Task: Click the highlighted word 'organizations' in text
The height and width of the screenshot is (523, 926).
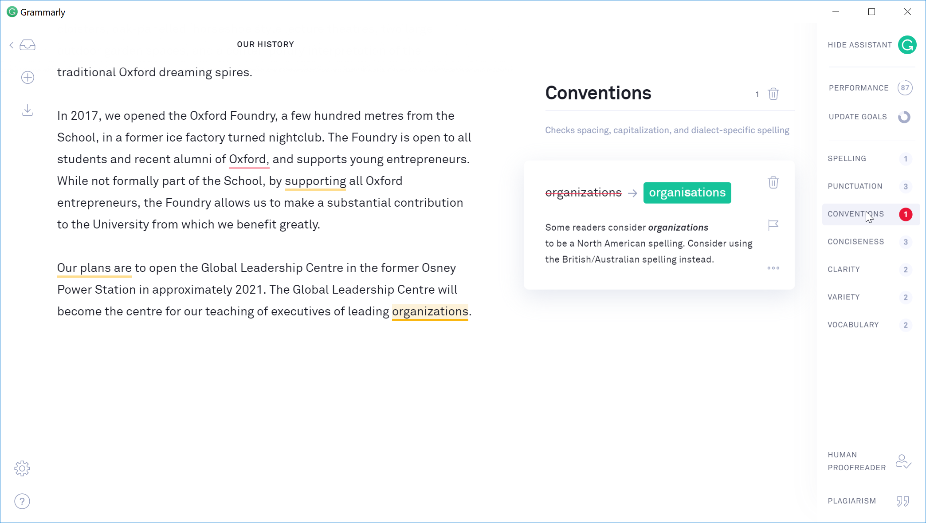Action: click(x=430, y=311)
